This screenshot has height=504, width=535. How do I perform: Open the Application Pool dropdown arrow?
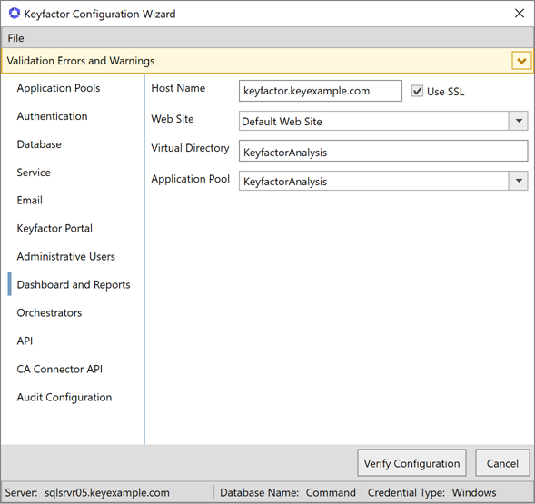[x=519, y=181]
